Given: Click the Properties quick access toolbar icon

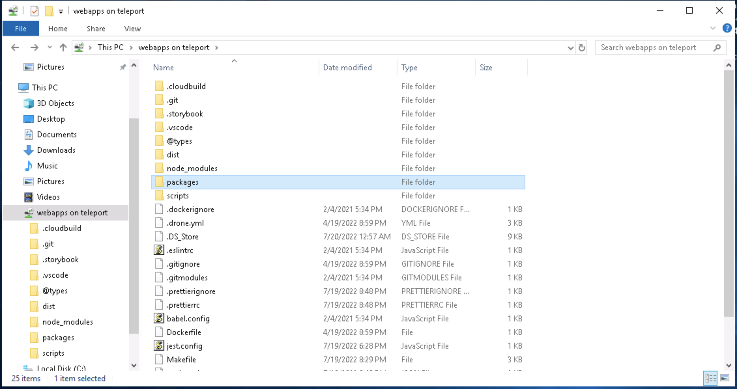Looking at the screenshot, I should point(34,11).
